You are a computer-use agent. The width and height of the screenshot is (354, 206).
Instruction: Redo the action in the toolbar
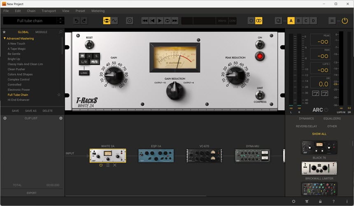tap(84, 21)
